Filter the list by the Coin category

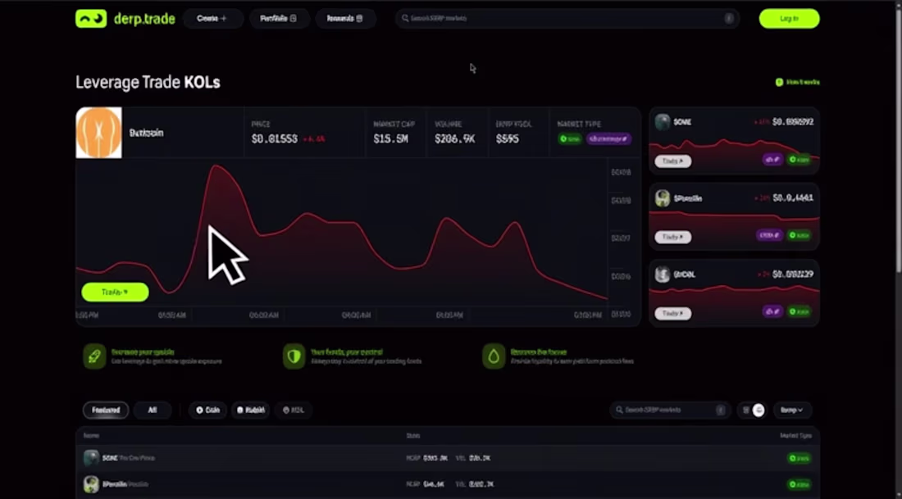click(x=207, y=410)
